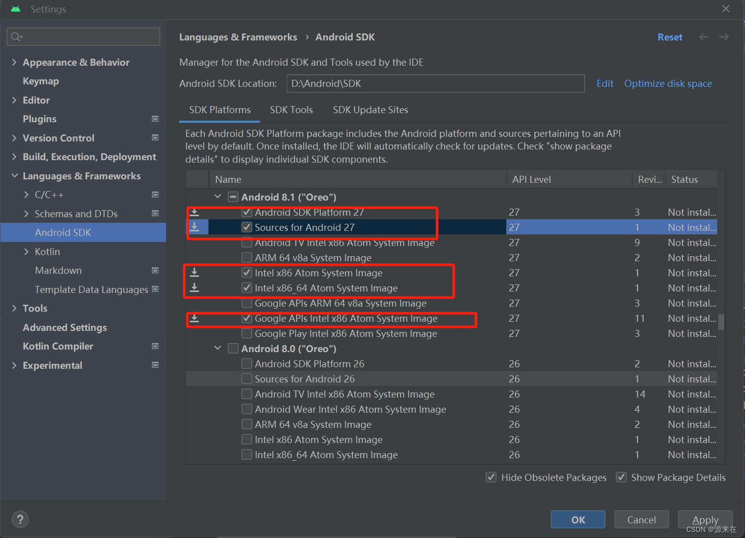Viewport: 745px width, 538px height.
Task: Check ARM 64 v8a System Image API 27
Action: [247, 258]
